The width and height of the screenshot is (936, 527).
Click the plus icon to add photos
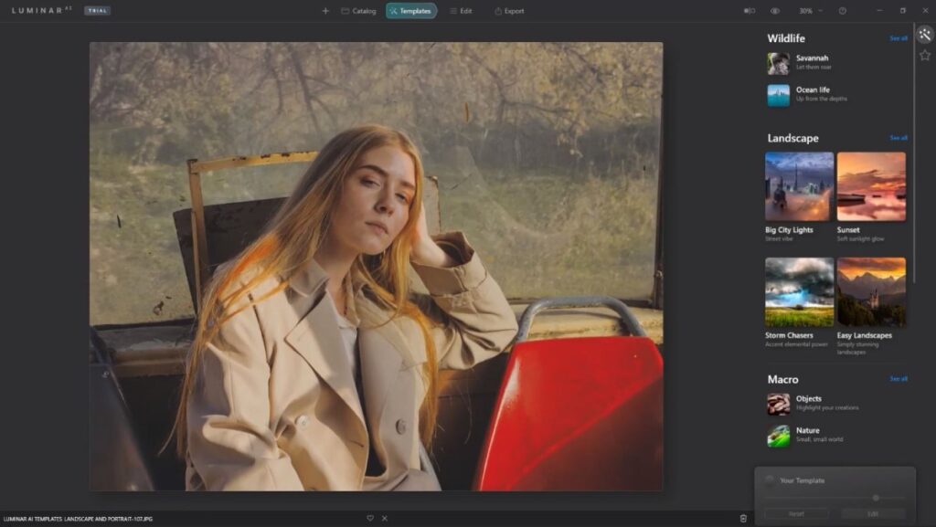tap(325, 11)
